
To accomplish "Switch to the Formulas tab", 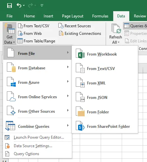I will point(100,16).
